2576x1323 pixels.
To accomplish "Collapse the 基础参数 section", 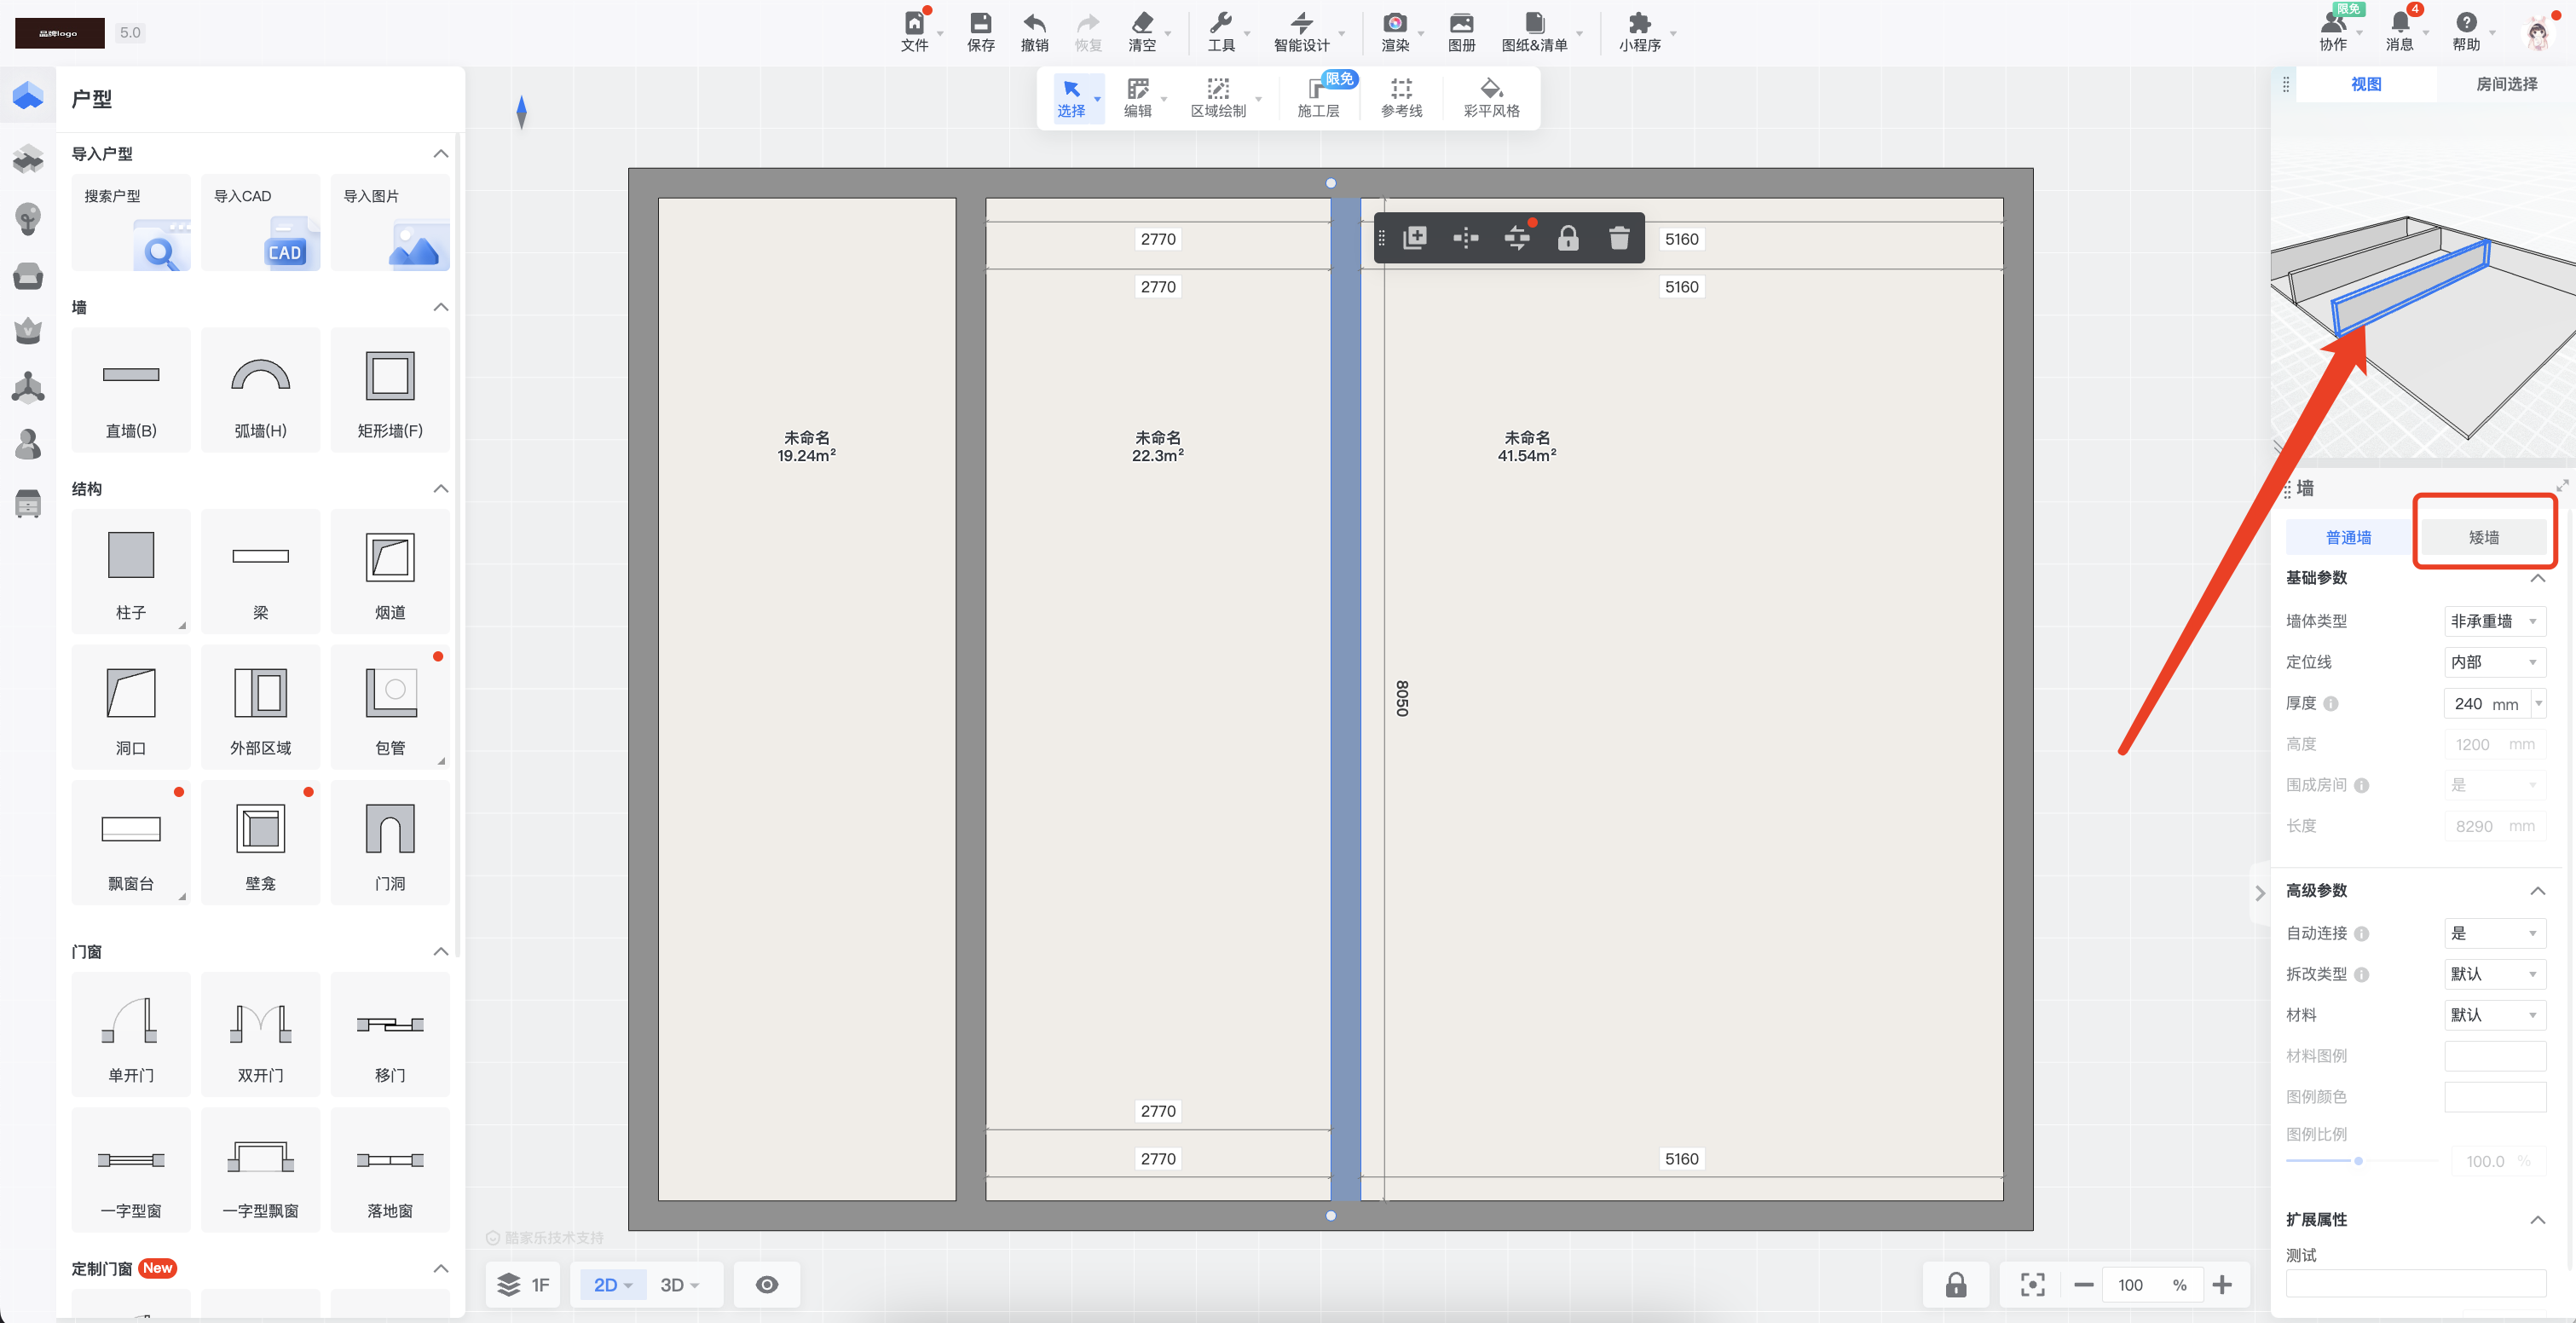I will point(2537,578).
